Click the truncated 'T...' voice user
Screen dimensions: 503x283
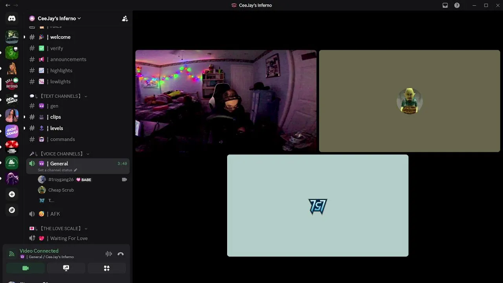[x=51, y=200]
